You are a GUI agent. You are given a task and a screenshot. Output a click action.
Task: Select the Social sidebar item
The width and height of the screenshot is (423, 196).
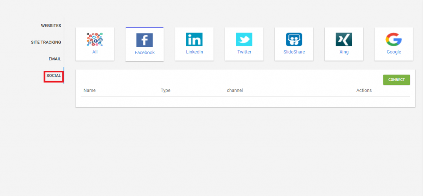[54, 76]
